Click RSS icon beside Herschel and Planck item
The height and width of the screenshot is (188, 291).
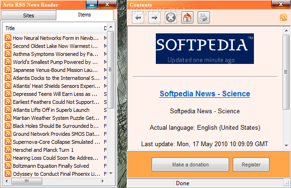[x=8, y=149]
